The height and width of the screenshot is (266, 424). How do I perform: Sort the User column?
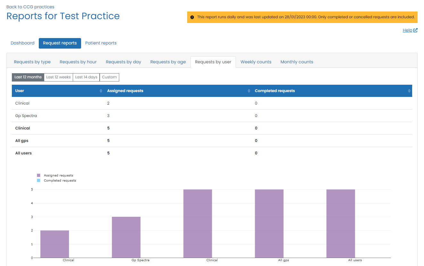coord(101,91)
